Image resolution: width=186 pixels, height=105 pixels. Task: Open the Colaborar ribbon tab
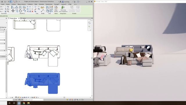coord(30,4)
